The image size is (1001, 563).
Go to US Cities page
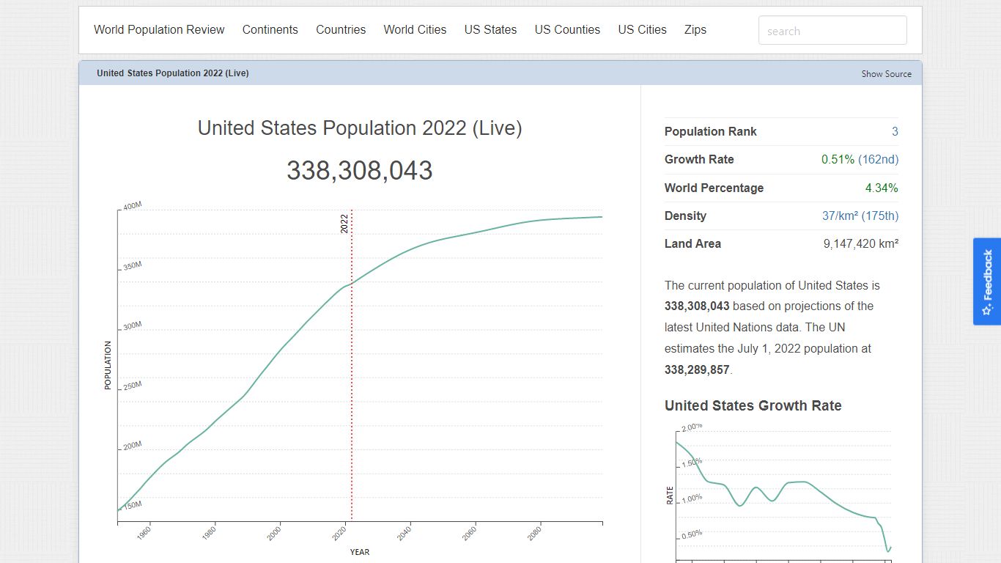(x=642, y=30)
